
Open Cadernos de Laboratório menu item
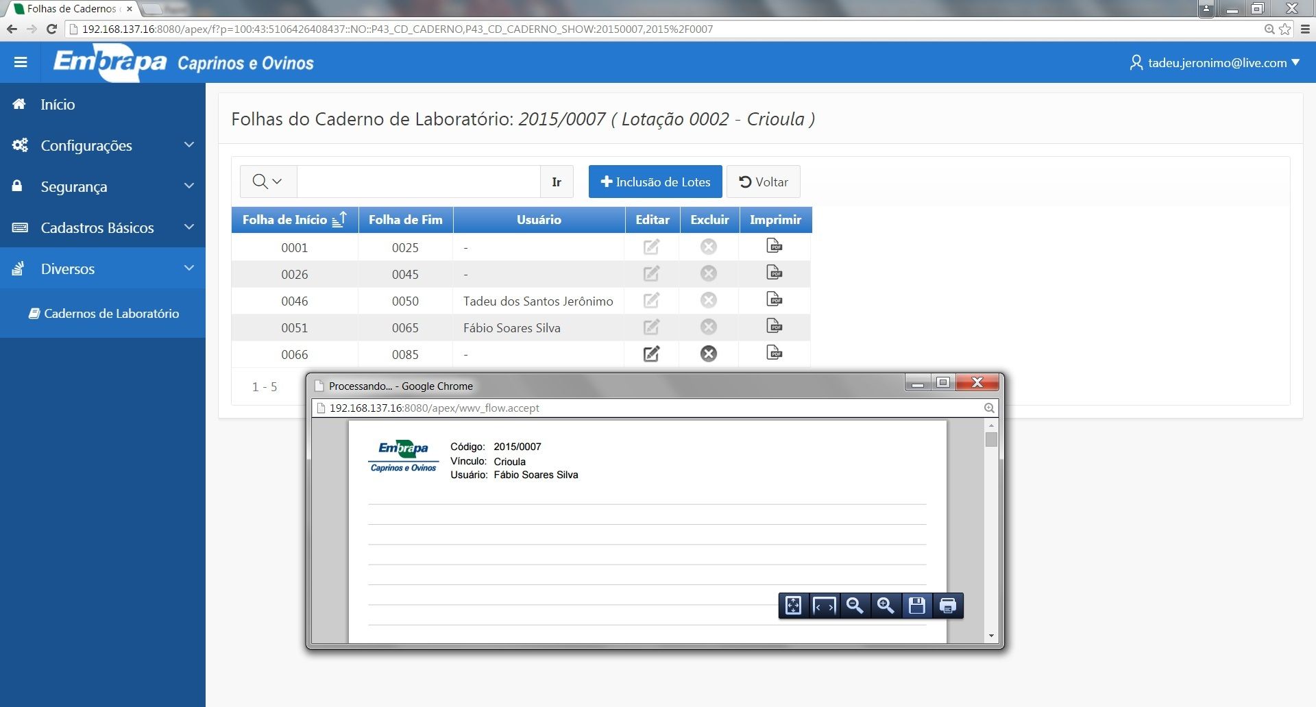click(x=104, y=314)
